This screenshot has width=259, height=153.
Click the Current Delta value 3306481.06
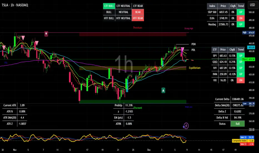(238, 99)
